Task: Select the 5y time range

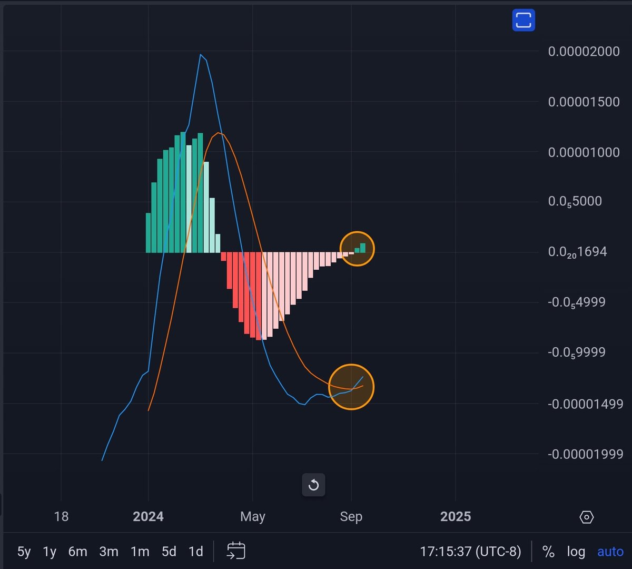Action: 24,552
